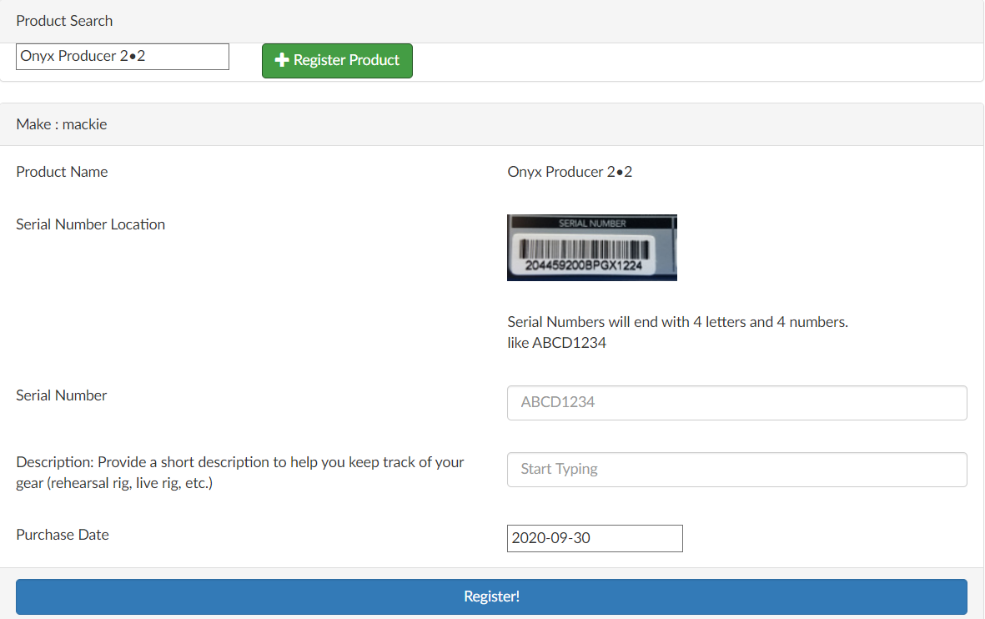Image resolution: width=985 pixels, height=619 pixels.
Task: Click the 'Serial Number Location' label
Action: [x=90, y=224]
